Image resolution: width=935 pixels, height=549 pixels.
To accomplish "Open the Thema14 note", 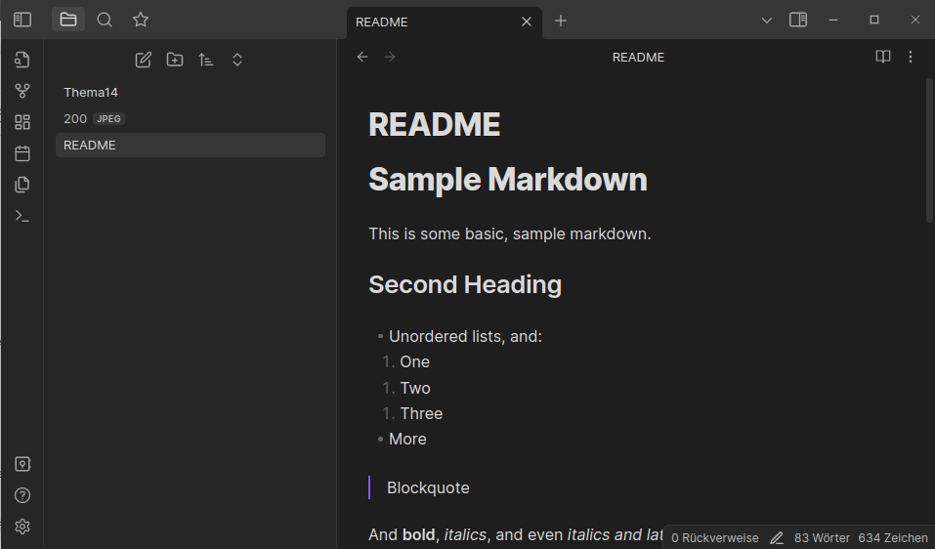I will click(x=91, y=93).
